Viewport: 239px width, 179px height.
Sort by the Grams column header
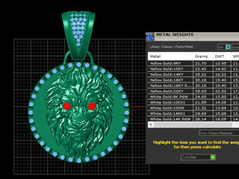(x=203, y=56)
